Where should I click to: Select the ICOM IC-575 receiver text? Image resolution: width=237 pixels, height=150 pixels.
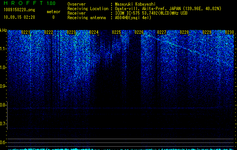click(x=151, y=13)
